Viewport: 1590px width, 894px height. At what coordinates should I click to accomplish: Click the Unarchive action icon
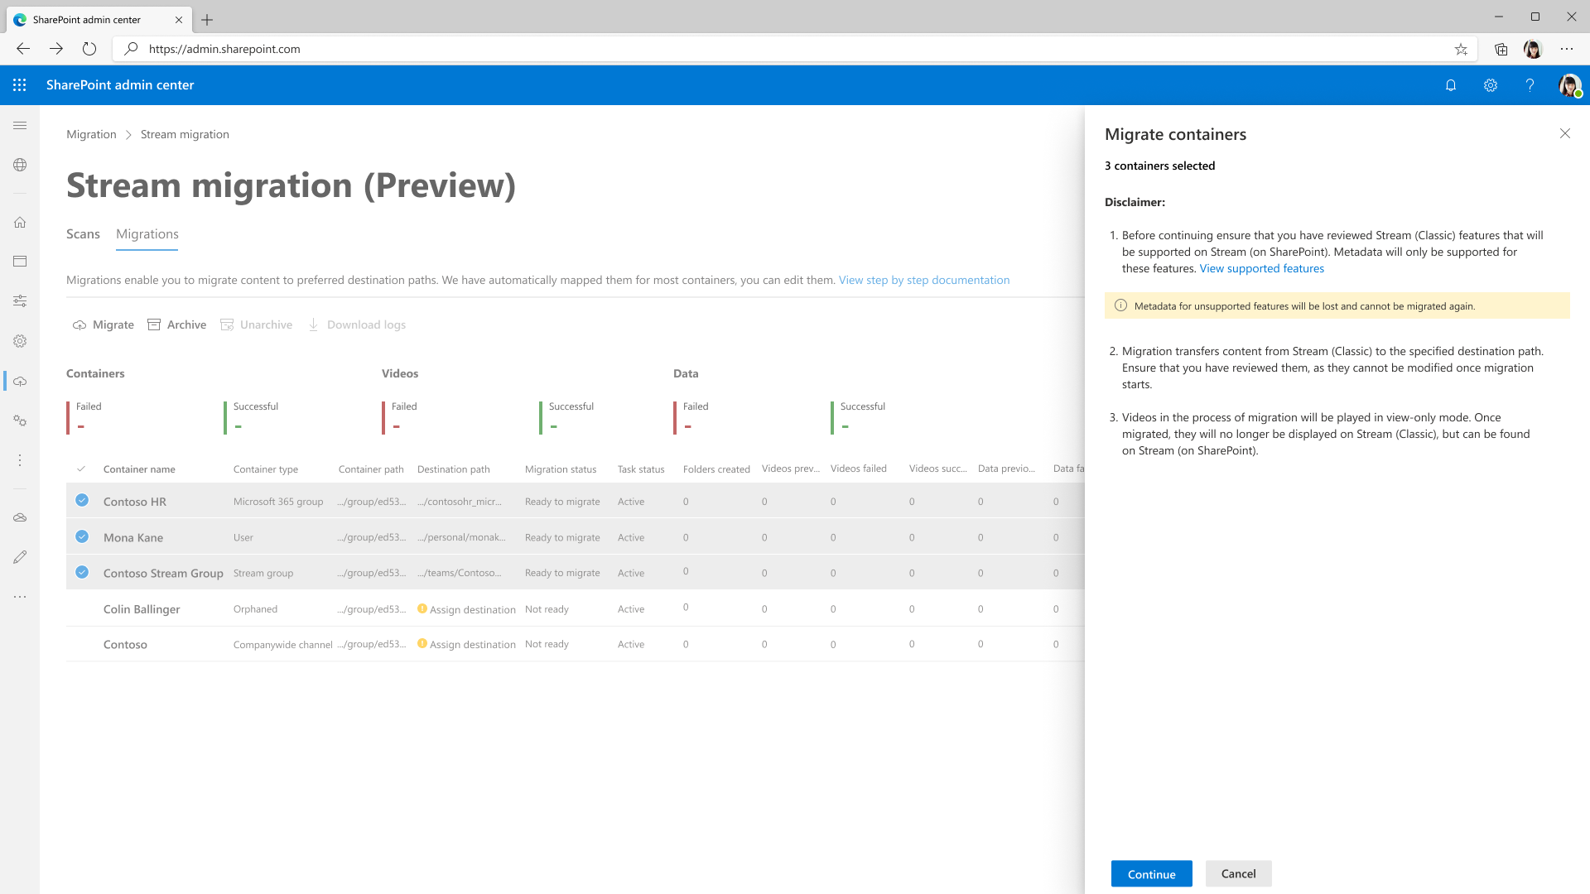tap(226, 324)
